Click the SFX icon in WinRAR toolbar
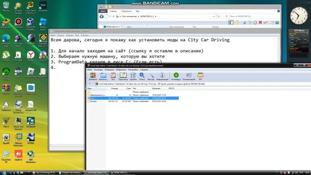 (x=200, y=76)
